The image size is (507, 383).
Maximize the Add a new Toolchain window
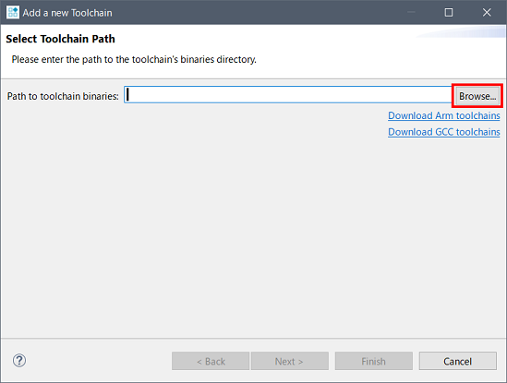449,13
